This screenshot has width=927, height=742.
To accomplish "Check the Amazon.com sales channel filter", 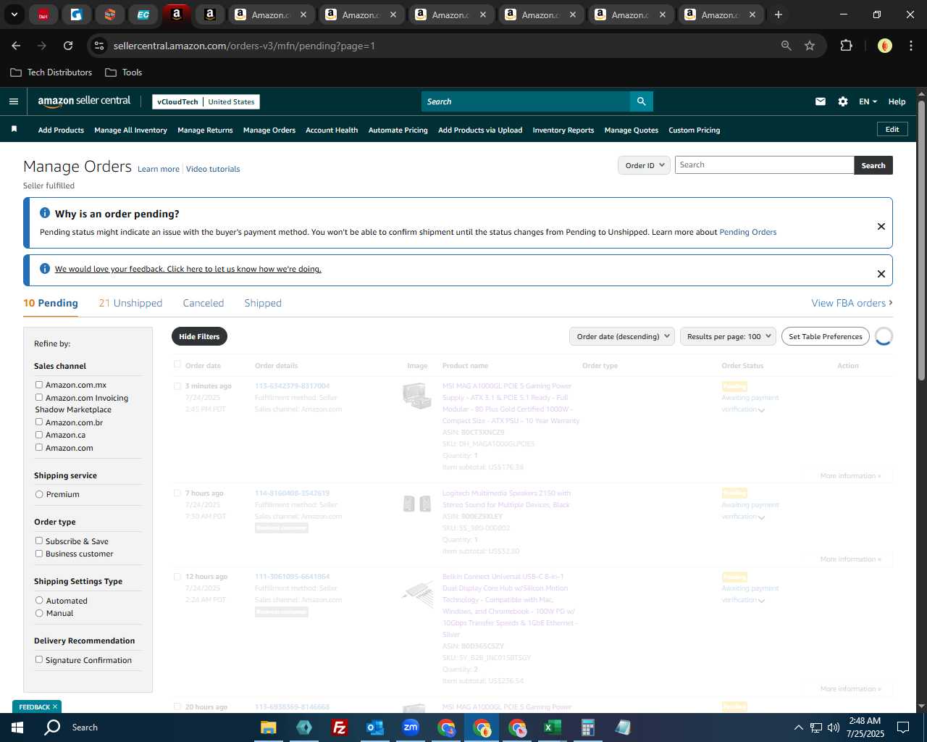I will 39,447.
